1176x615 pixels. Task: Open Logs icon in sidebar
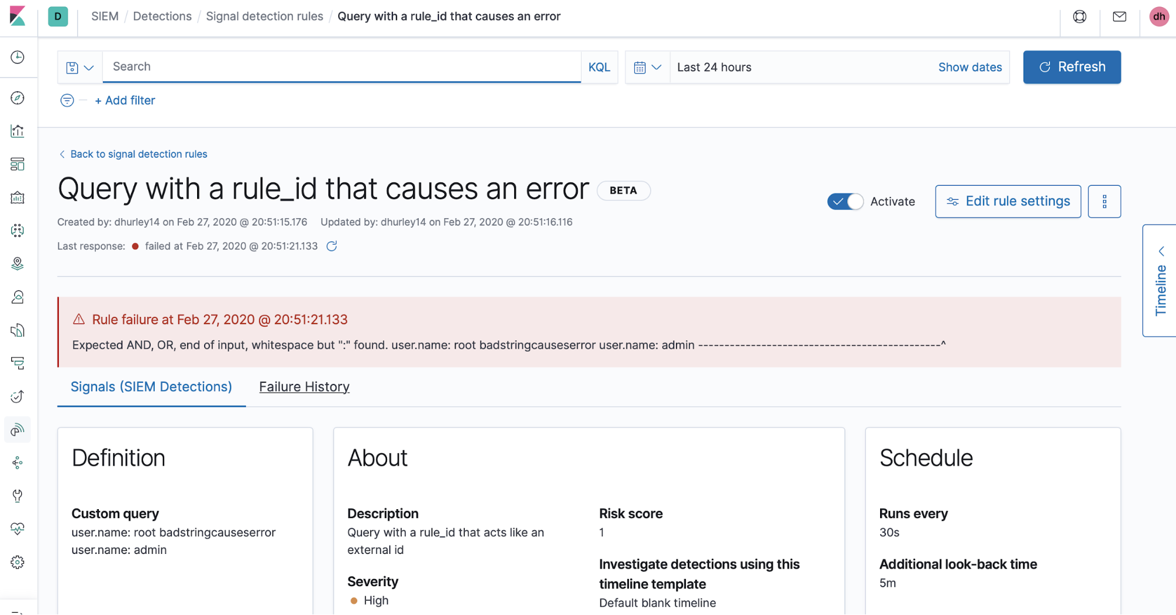[18, 330]
